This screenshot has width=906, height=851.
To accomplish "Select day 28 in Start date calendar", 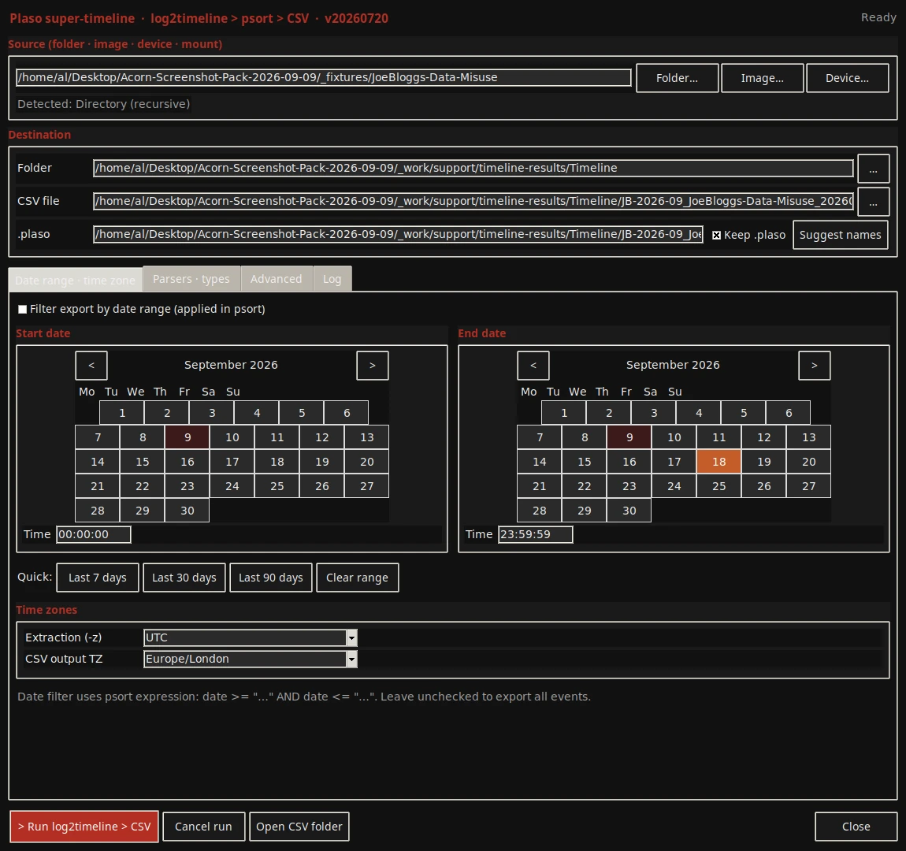I will [x=97, y=511].
